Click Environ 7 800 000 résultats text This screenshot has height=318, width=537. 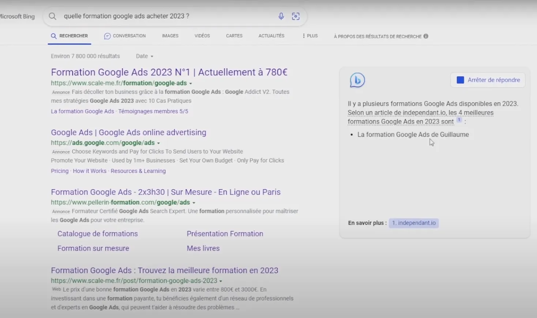coord(85,56)
